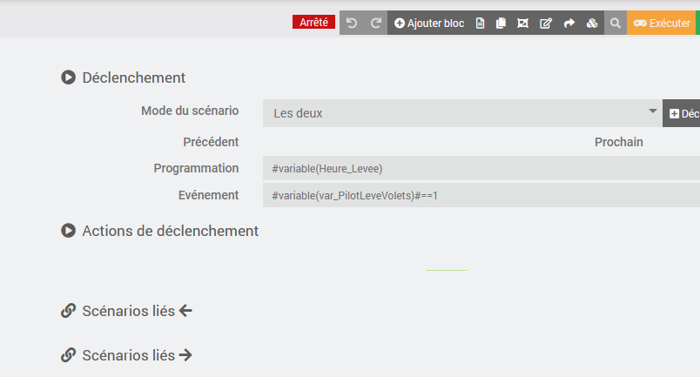Click the redo arrow icon
Viewport: 700px width, 377px height.
pos(376,23)
